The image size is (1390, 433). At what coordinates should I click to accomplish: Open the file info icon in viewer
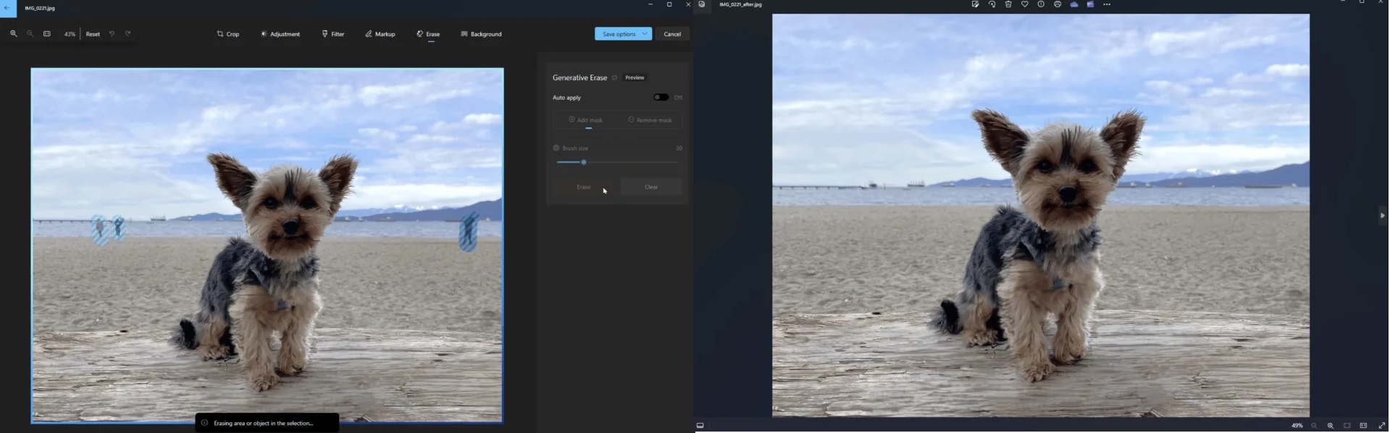coord(1041,4)
